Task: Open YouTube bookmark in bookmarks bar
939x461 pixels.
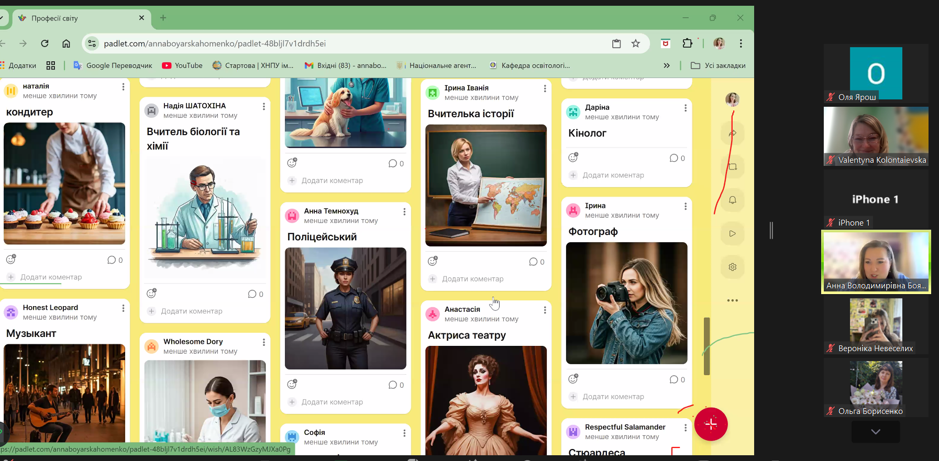Action: [x=182, y=65]
